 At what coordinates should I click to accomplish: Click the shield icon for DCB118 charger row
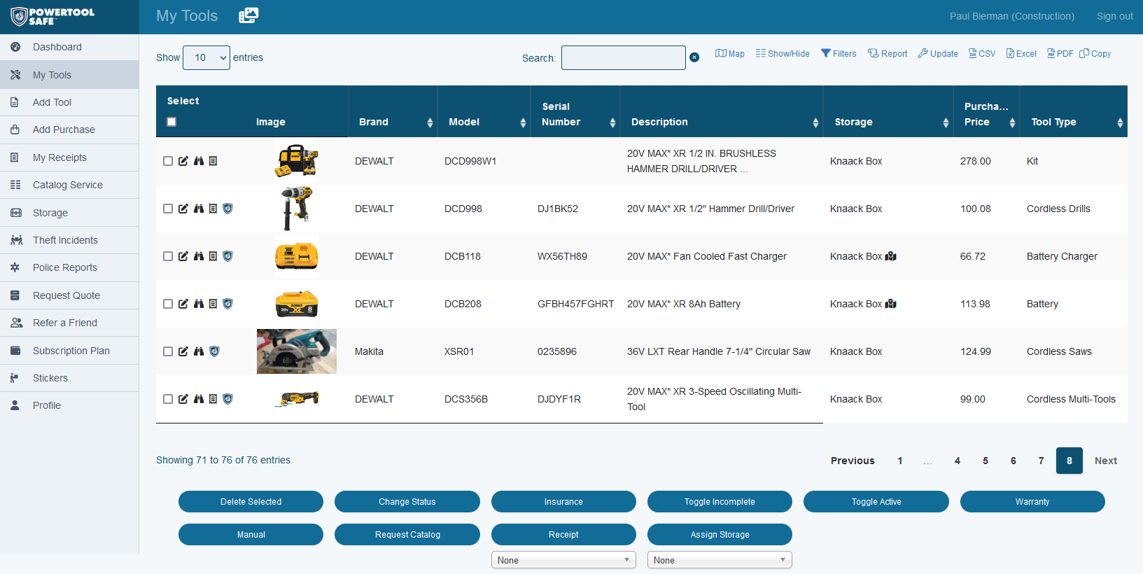[227, 256]
